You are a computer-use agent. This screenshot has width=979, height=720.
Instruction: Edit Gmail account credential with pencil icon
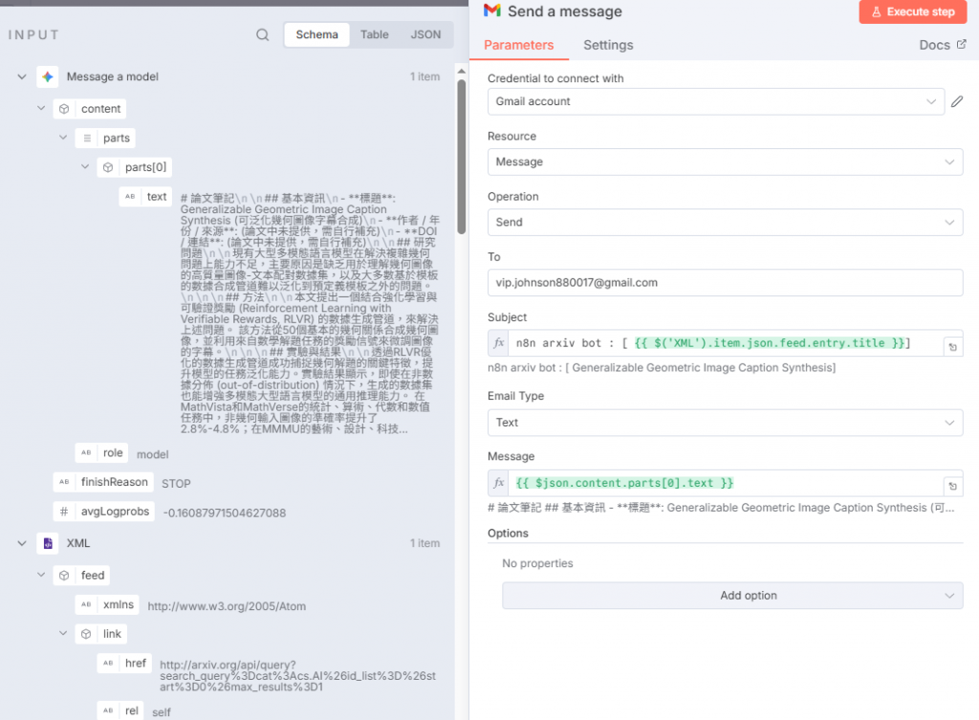click(957, 101)
